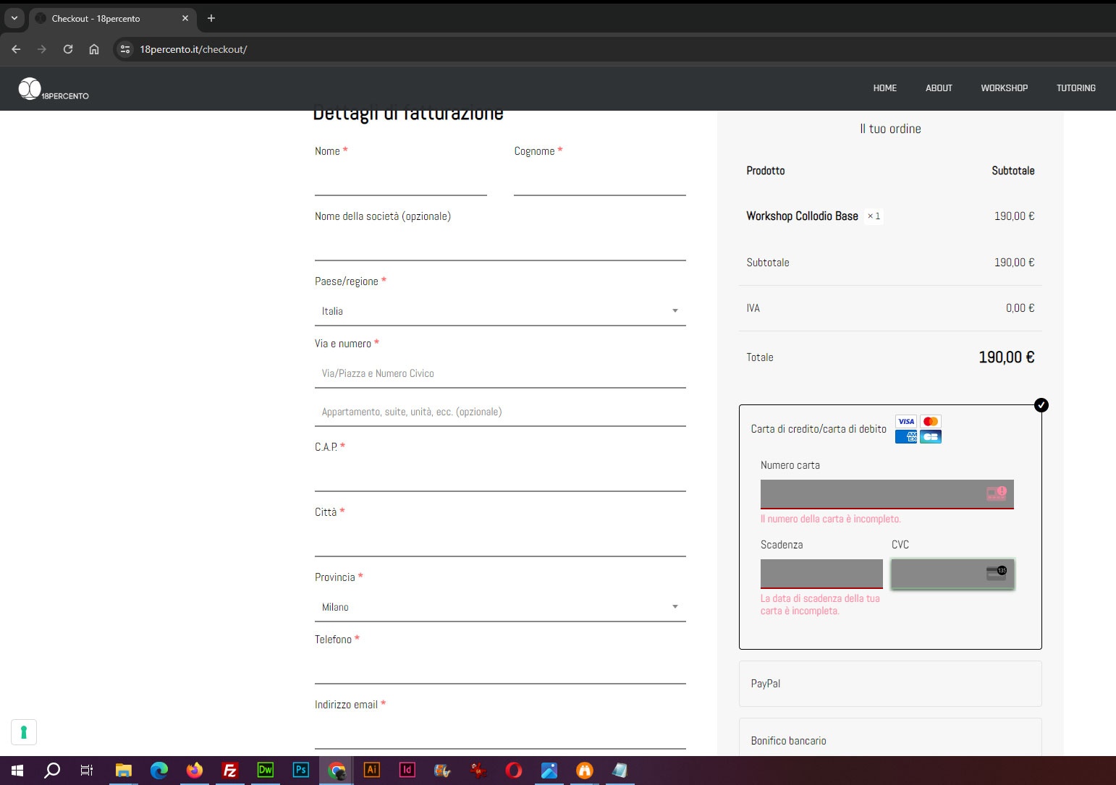
Task: Open Adobe Illustrator from the taskbar
Action: click(x=372, y=771)
